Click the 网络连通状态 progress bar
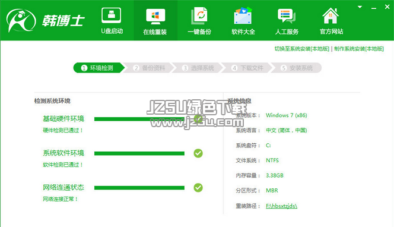394x227 pixels. point(139,188)
